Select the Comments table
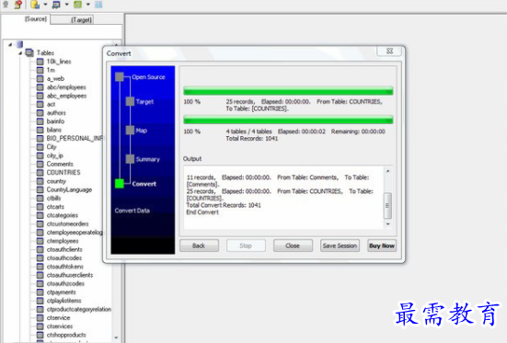This screenshot has width=507, height=343. (60, 164)
